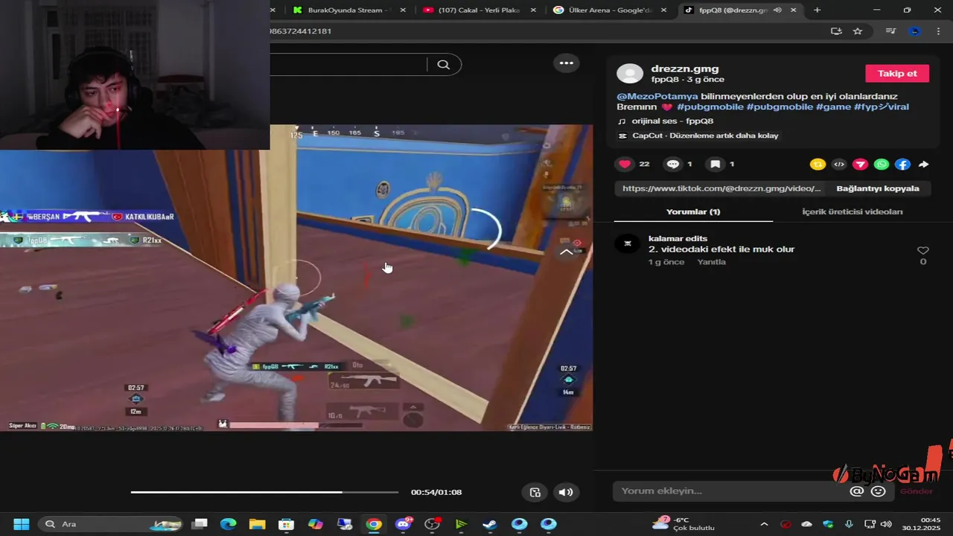The height and width of the screenshot is (536, 953).
Task: Switch to (107) Cakal YouTube tab
Action: (479, 10)
